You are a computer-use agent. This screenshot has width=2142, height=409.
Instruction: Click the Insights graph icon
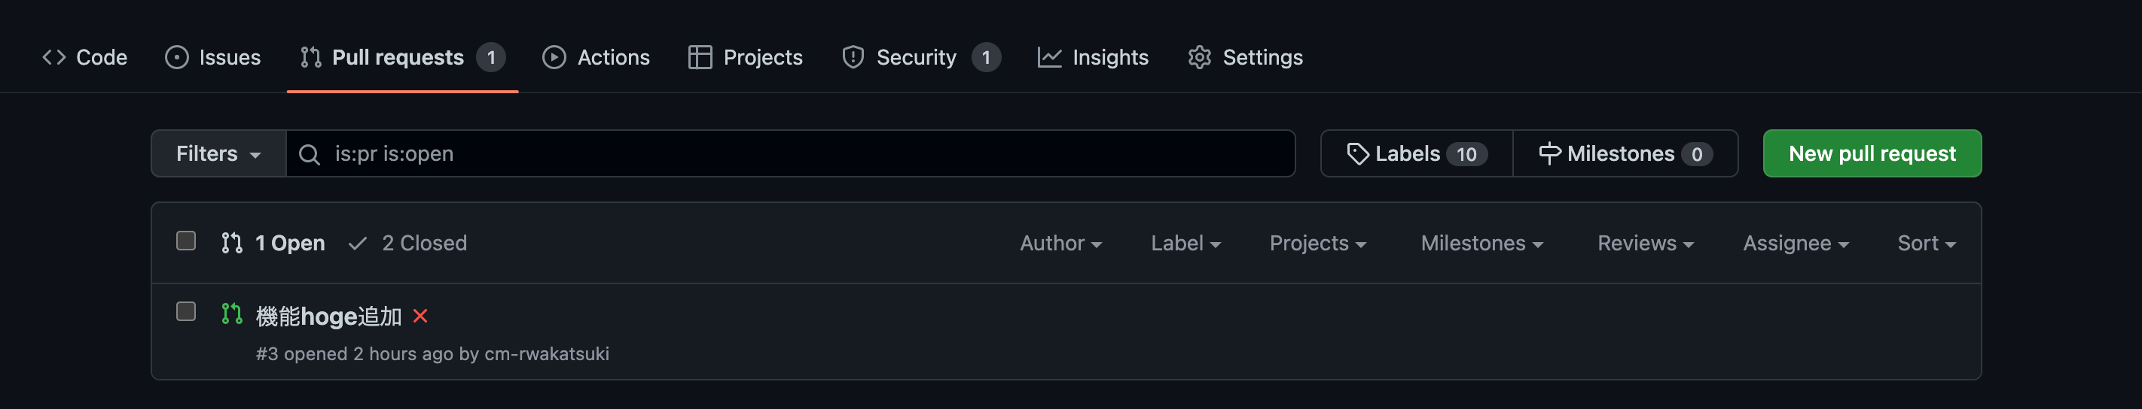coord(1048,57)
